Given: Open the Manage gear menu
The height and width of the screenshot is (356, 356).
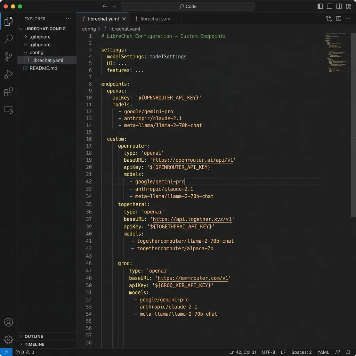Looking at the screenshot, I should (8, 339).
